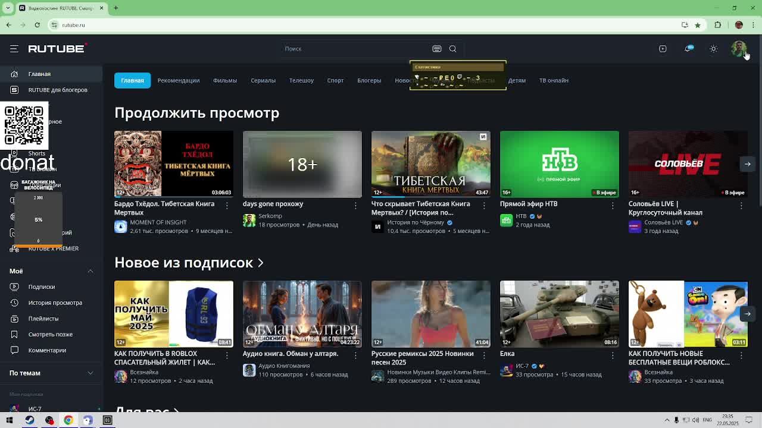This screenshot has height=428, width=762.
Task: Open the hamburger menu next to RUTUBE logo
Action: [14, 49]
